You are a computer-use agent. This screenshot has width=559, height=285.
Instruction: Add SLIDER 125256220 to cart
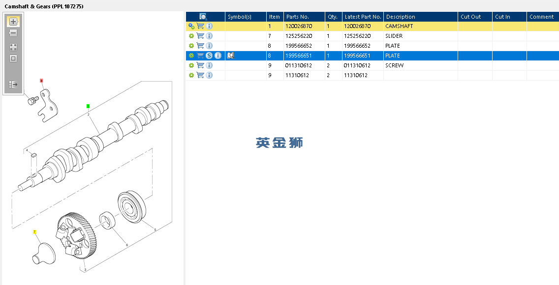(200, 36)
